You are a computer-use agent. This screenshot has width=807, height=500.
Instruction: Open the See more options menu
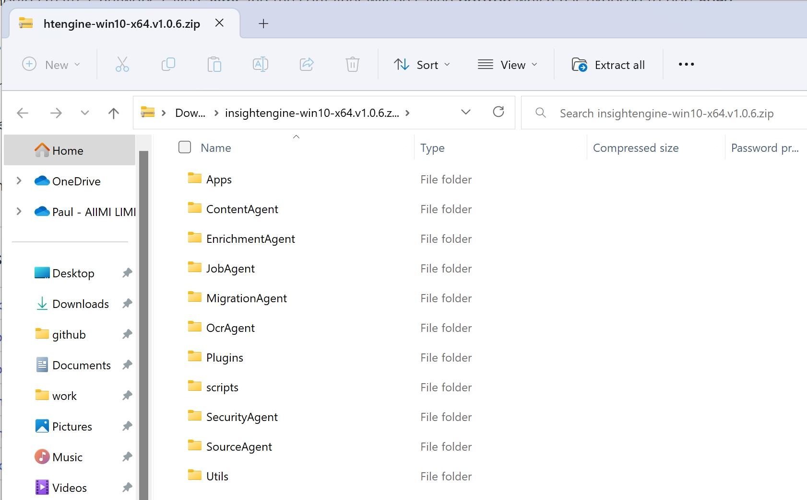tap(686, 65)
